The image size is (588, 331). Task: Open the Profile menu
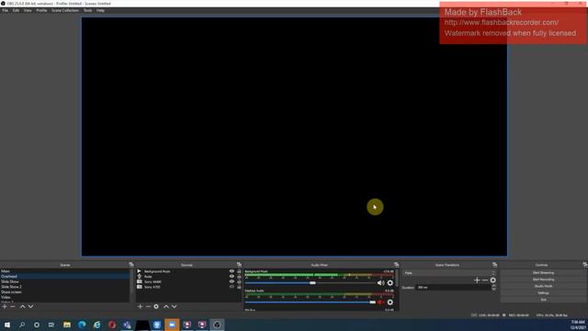41,10
